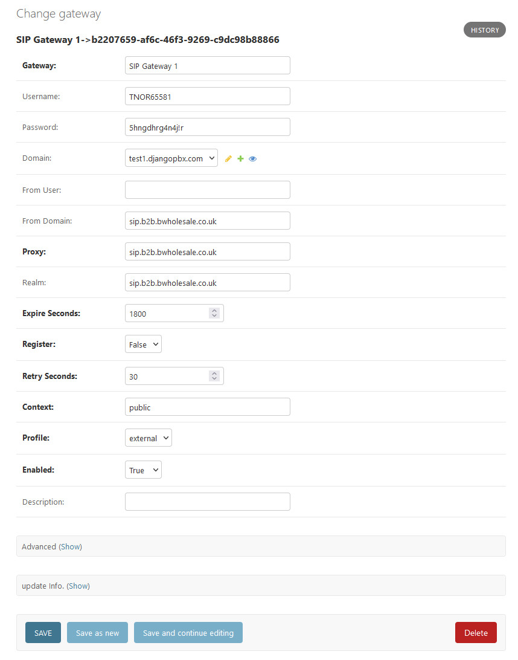The image size is (518, 660).
Task: Click the Expire Seconds spinner arrows
Action: (214, 313)
